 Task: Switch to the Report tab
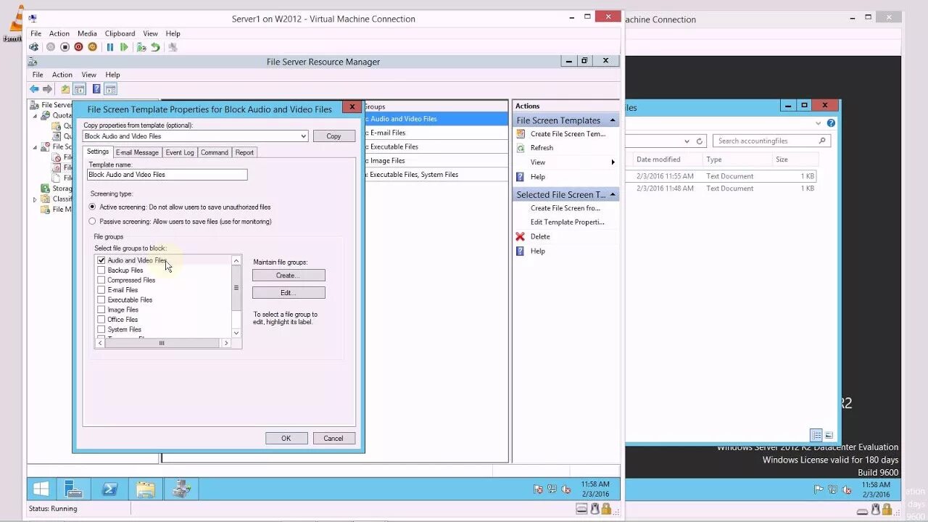click(x=244, y=152)
